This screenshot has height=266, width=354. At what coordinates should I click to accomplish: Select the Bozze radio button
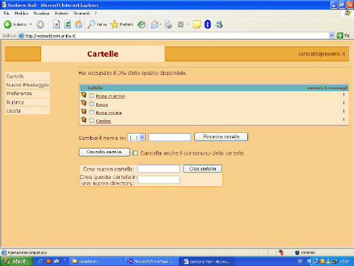point(92,104)
